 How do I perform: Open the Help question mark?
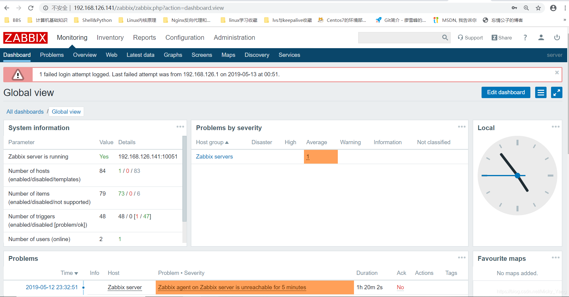525,38
